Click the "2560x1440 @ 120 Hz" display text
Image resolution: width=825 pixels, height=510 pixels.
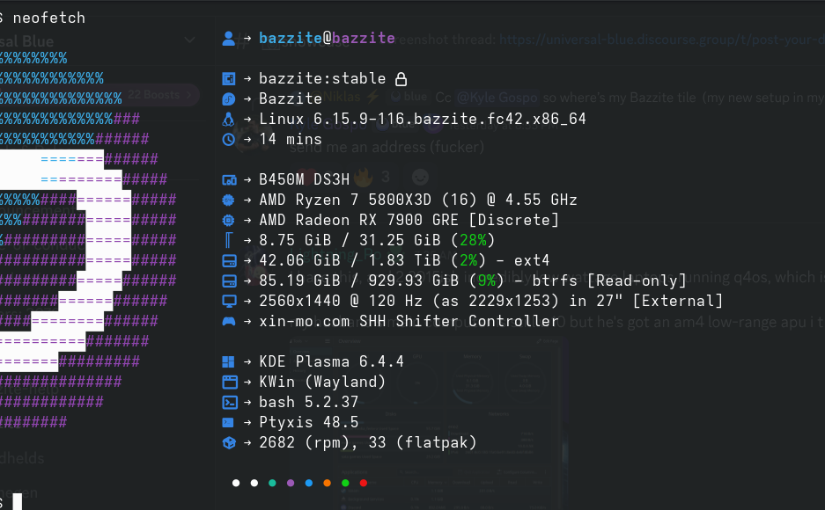click(341, 301)
